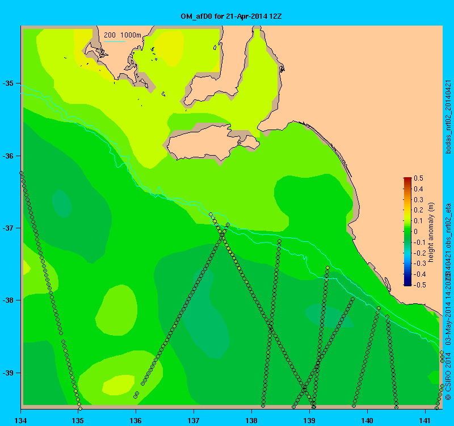Click the yellow-green patch near 136E 39.2S
The height and width of the screenshot is (426, 454).
click(118, 386)
